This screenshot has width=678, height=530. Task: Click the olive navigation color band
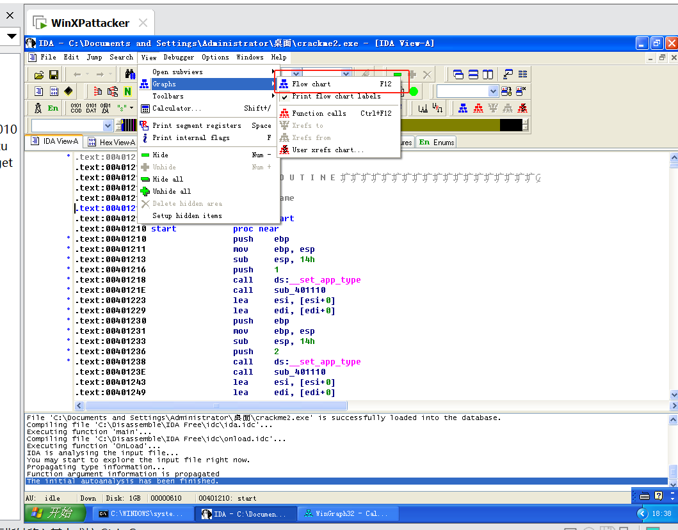449,125
